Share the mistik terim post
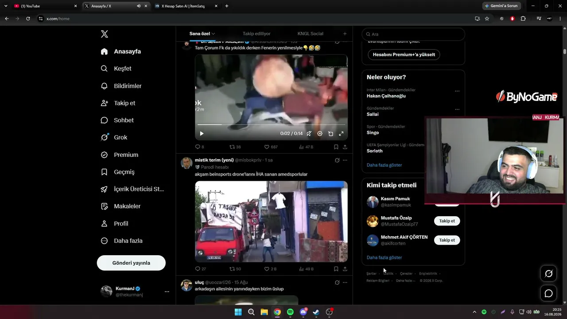 point(345,269)
